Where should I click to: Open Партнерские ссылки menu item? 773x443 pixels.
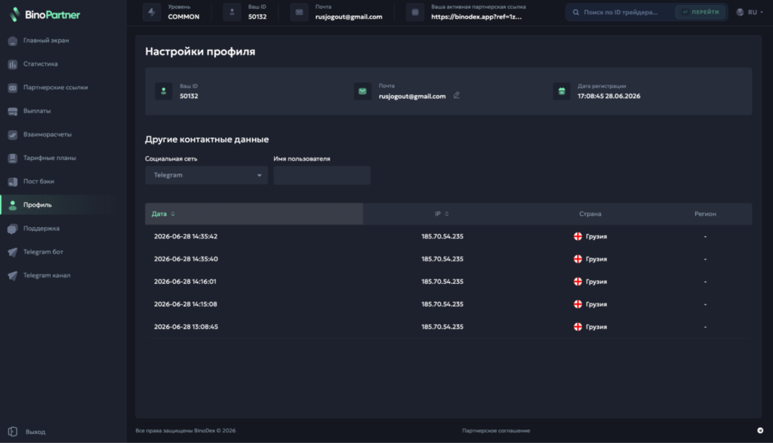click(56, 88)
